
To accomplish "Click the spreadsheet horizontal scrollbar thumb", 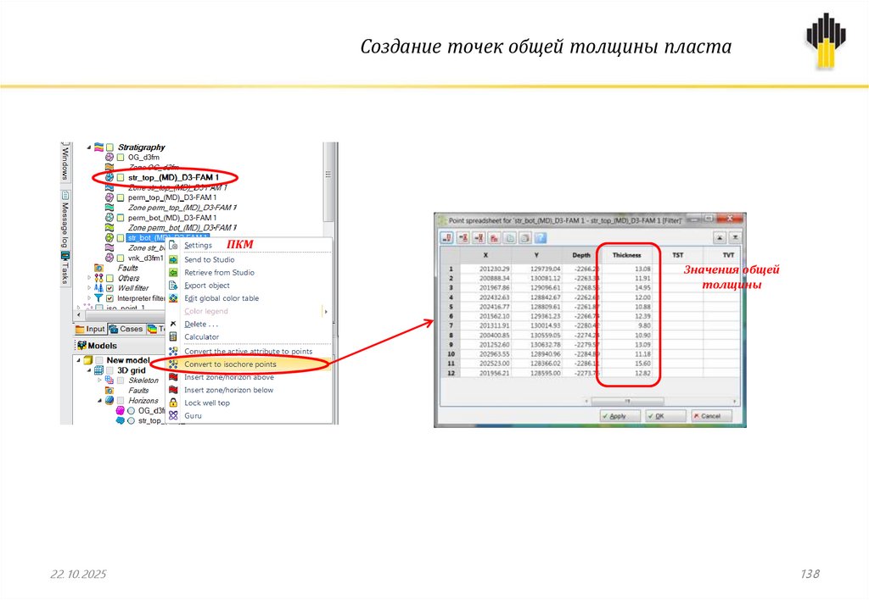I will [x=627, y=401].
